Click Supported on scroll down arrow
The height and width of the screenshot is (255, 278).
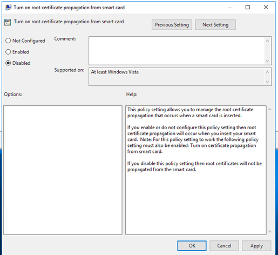coord(267,82)
